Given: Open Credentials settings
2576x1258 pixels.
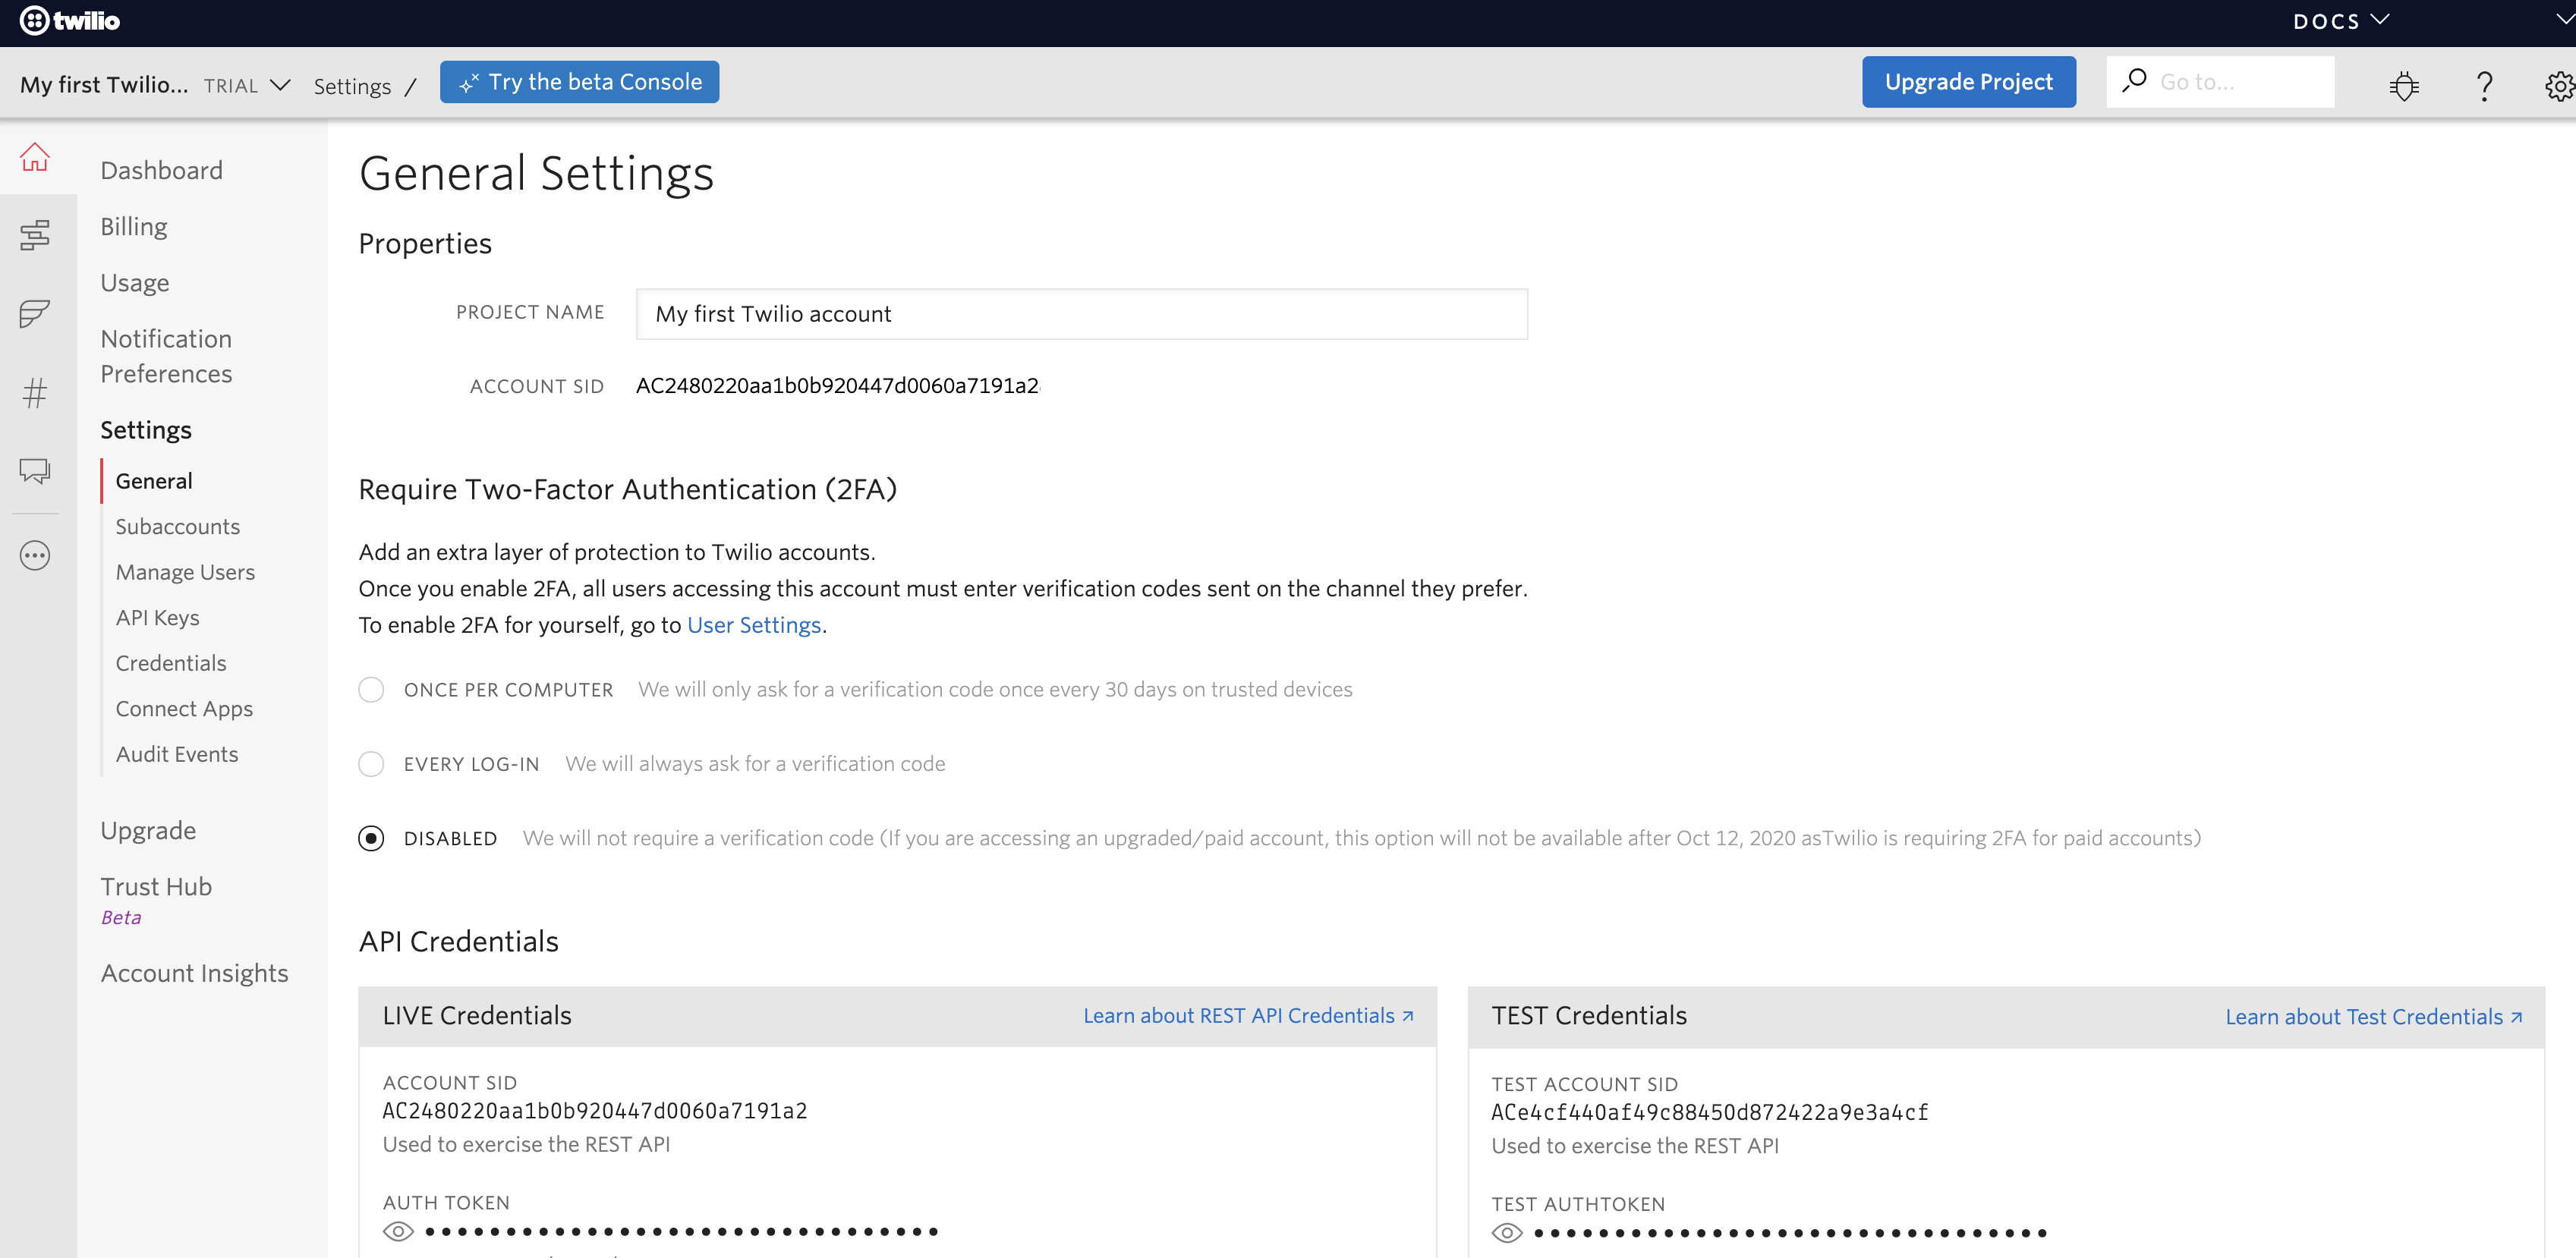Looking at the screenshot, I should [x=171, y=663].
